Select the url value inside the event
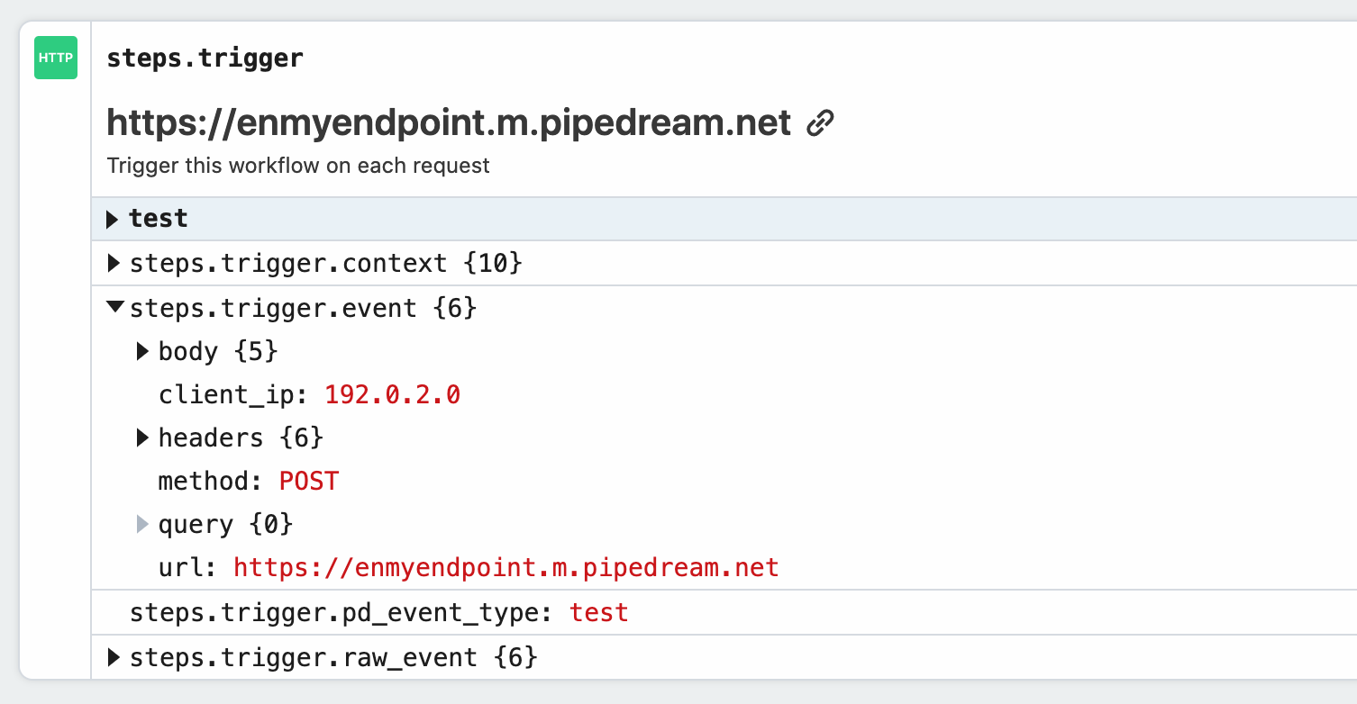The height and width of the screenshot is (704, 1357). pos(505,567)
